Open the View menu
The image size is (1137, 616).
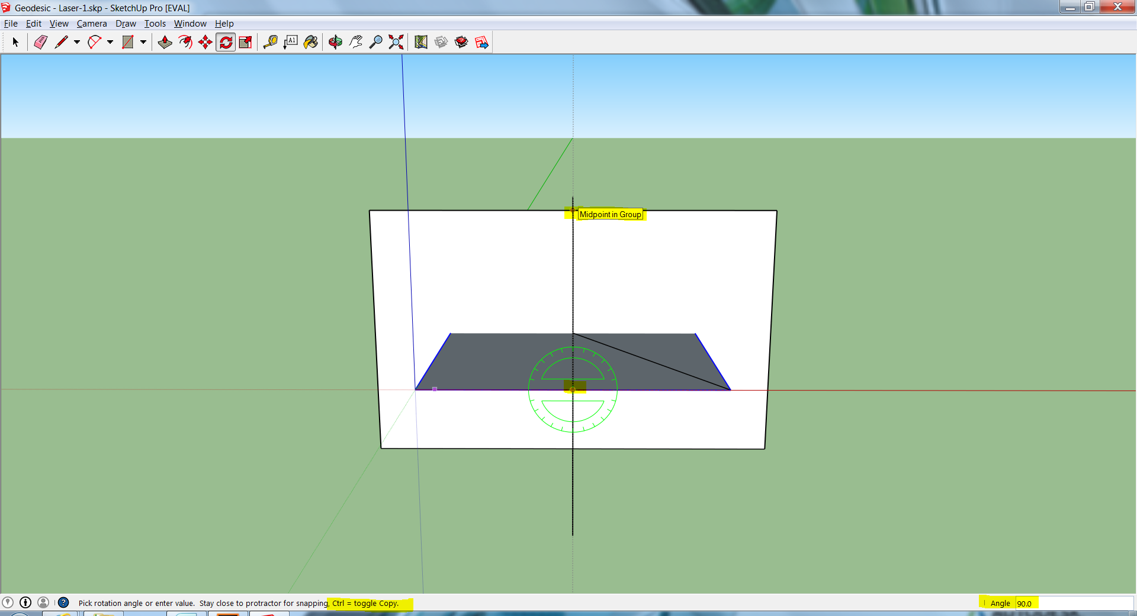59,24
